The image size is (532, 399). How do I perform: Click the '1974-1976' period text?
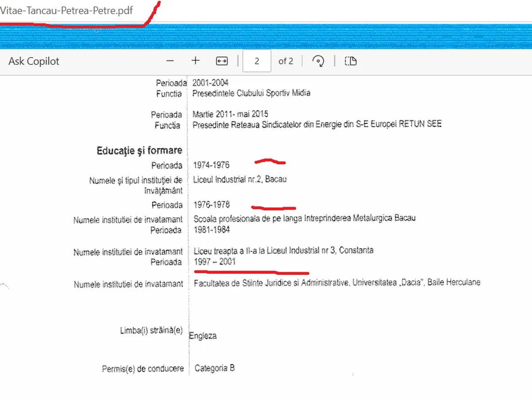tap(211, 165)
